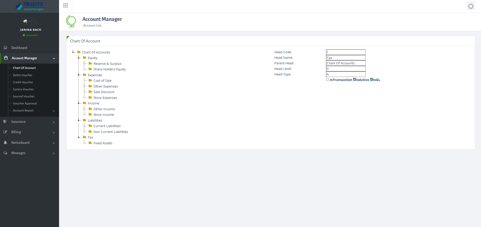The width and height of the screenshot is (481, 227).
Task: Click the Messages chat icon in sidebar
Action: click(x=5, y=153)
